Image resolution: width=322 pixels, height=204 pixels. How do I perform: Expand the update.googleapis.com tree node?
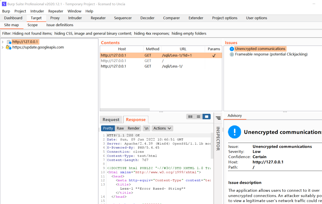(x=3, y=47)
